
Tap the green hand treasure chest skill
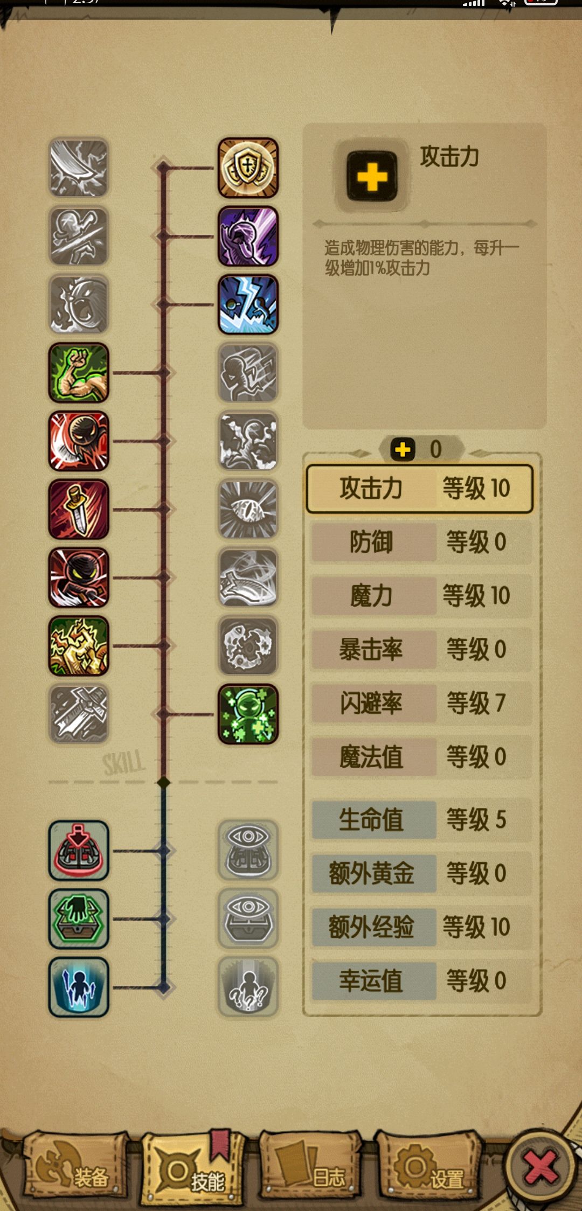tap(79, 919)
